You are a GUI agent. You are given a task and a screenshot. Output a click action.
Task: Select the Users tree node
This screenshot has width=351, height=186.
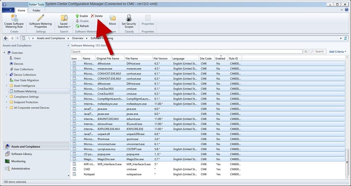pos(17,58)
